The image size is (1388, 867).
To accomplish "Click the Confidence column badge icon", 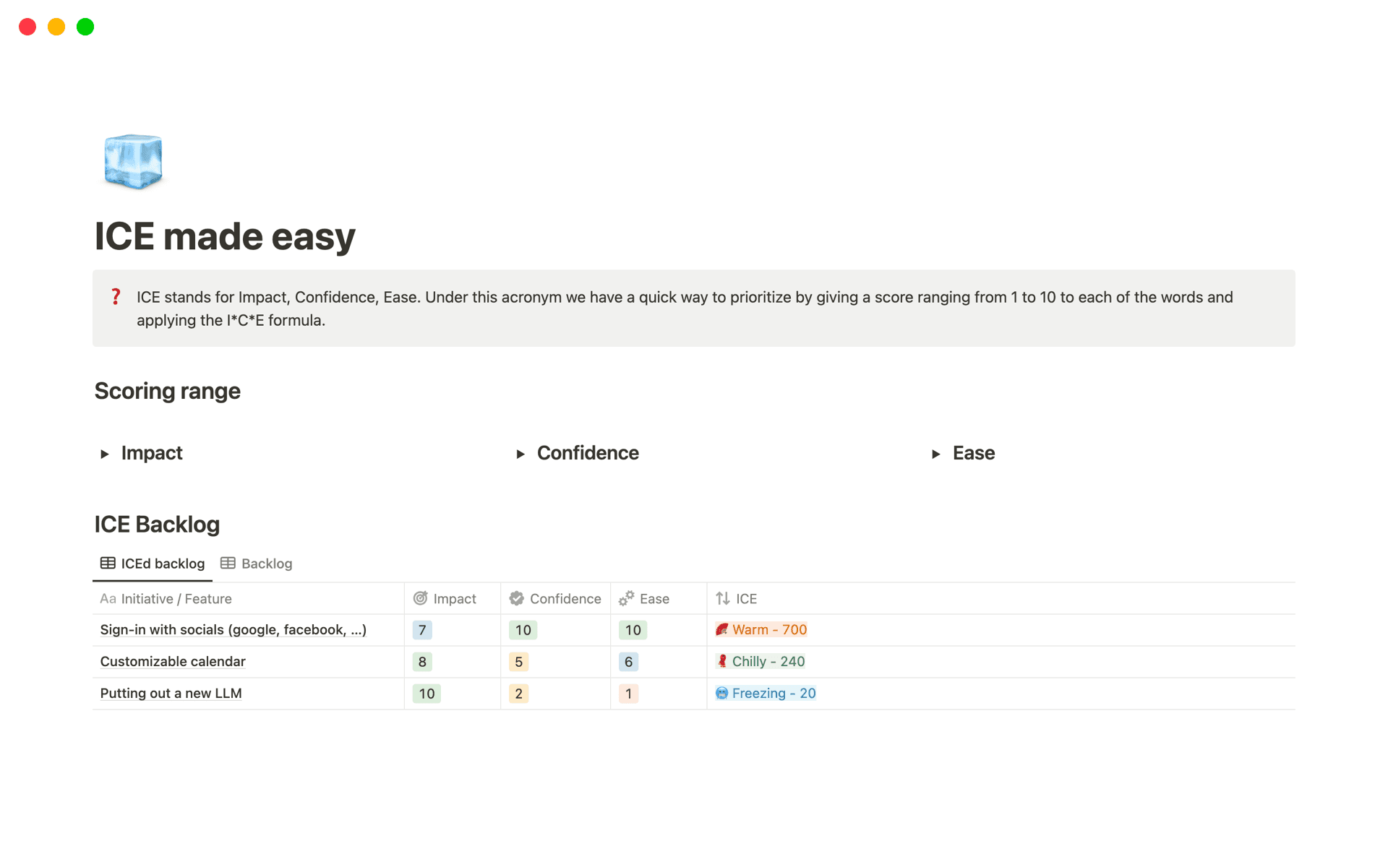I will pos(516,598).
